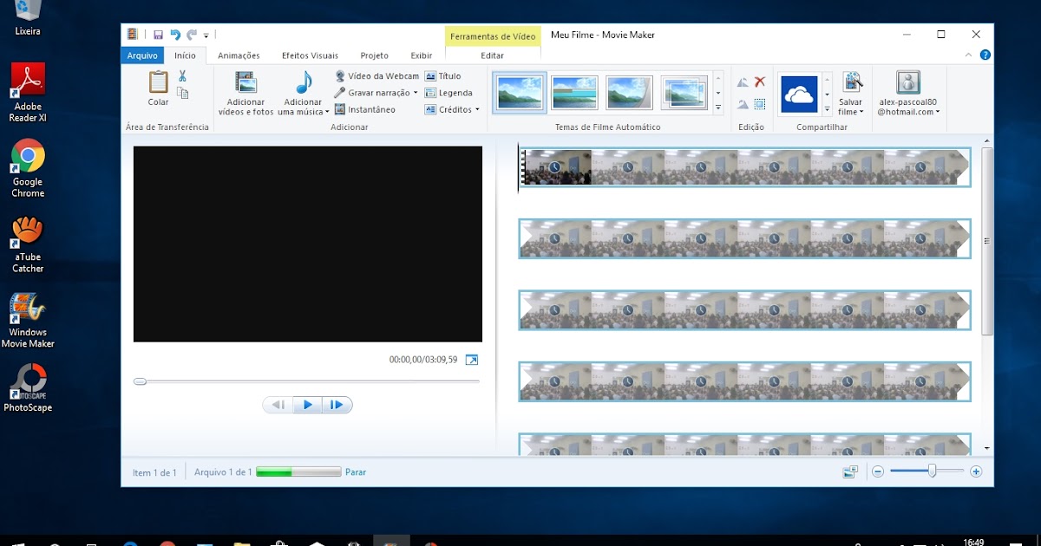Click the copy icon below the scissors
The width and height of the screenshot is (1041, 546).
click(183, 93)
